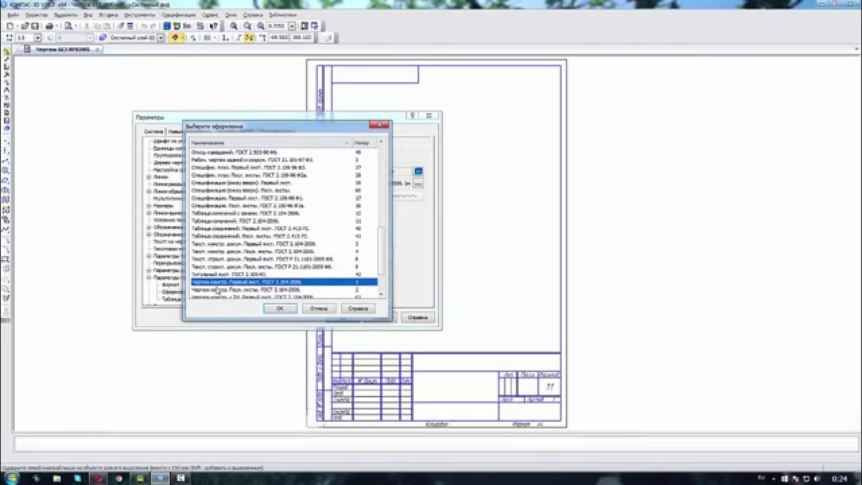Open the library manager icon
This screenshot has height=485, width=862.
[x=166, y=26]
